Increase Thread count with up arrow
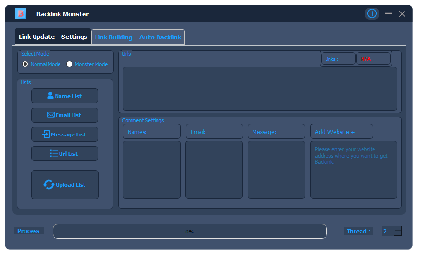 click(x=398, y=229)
